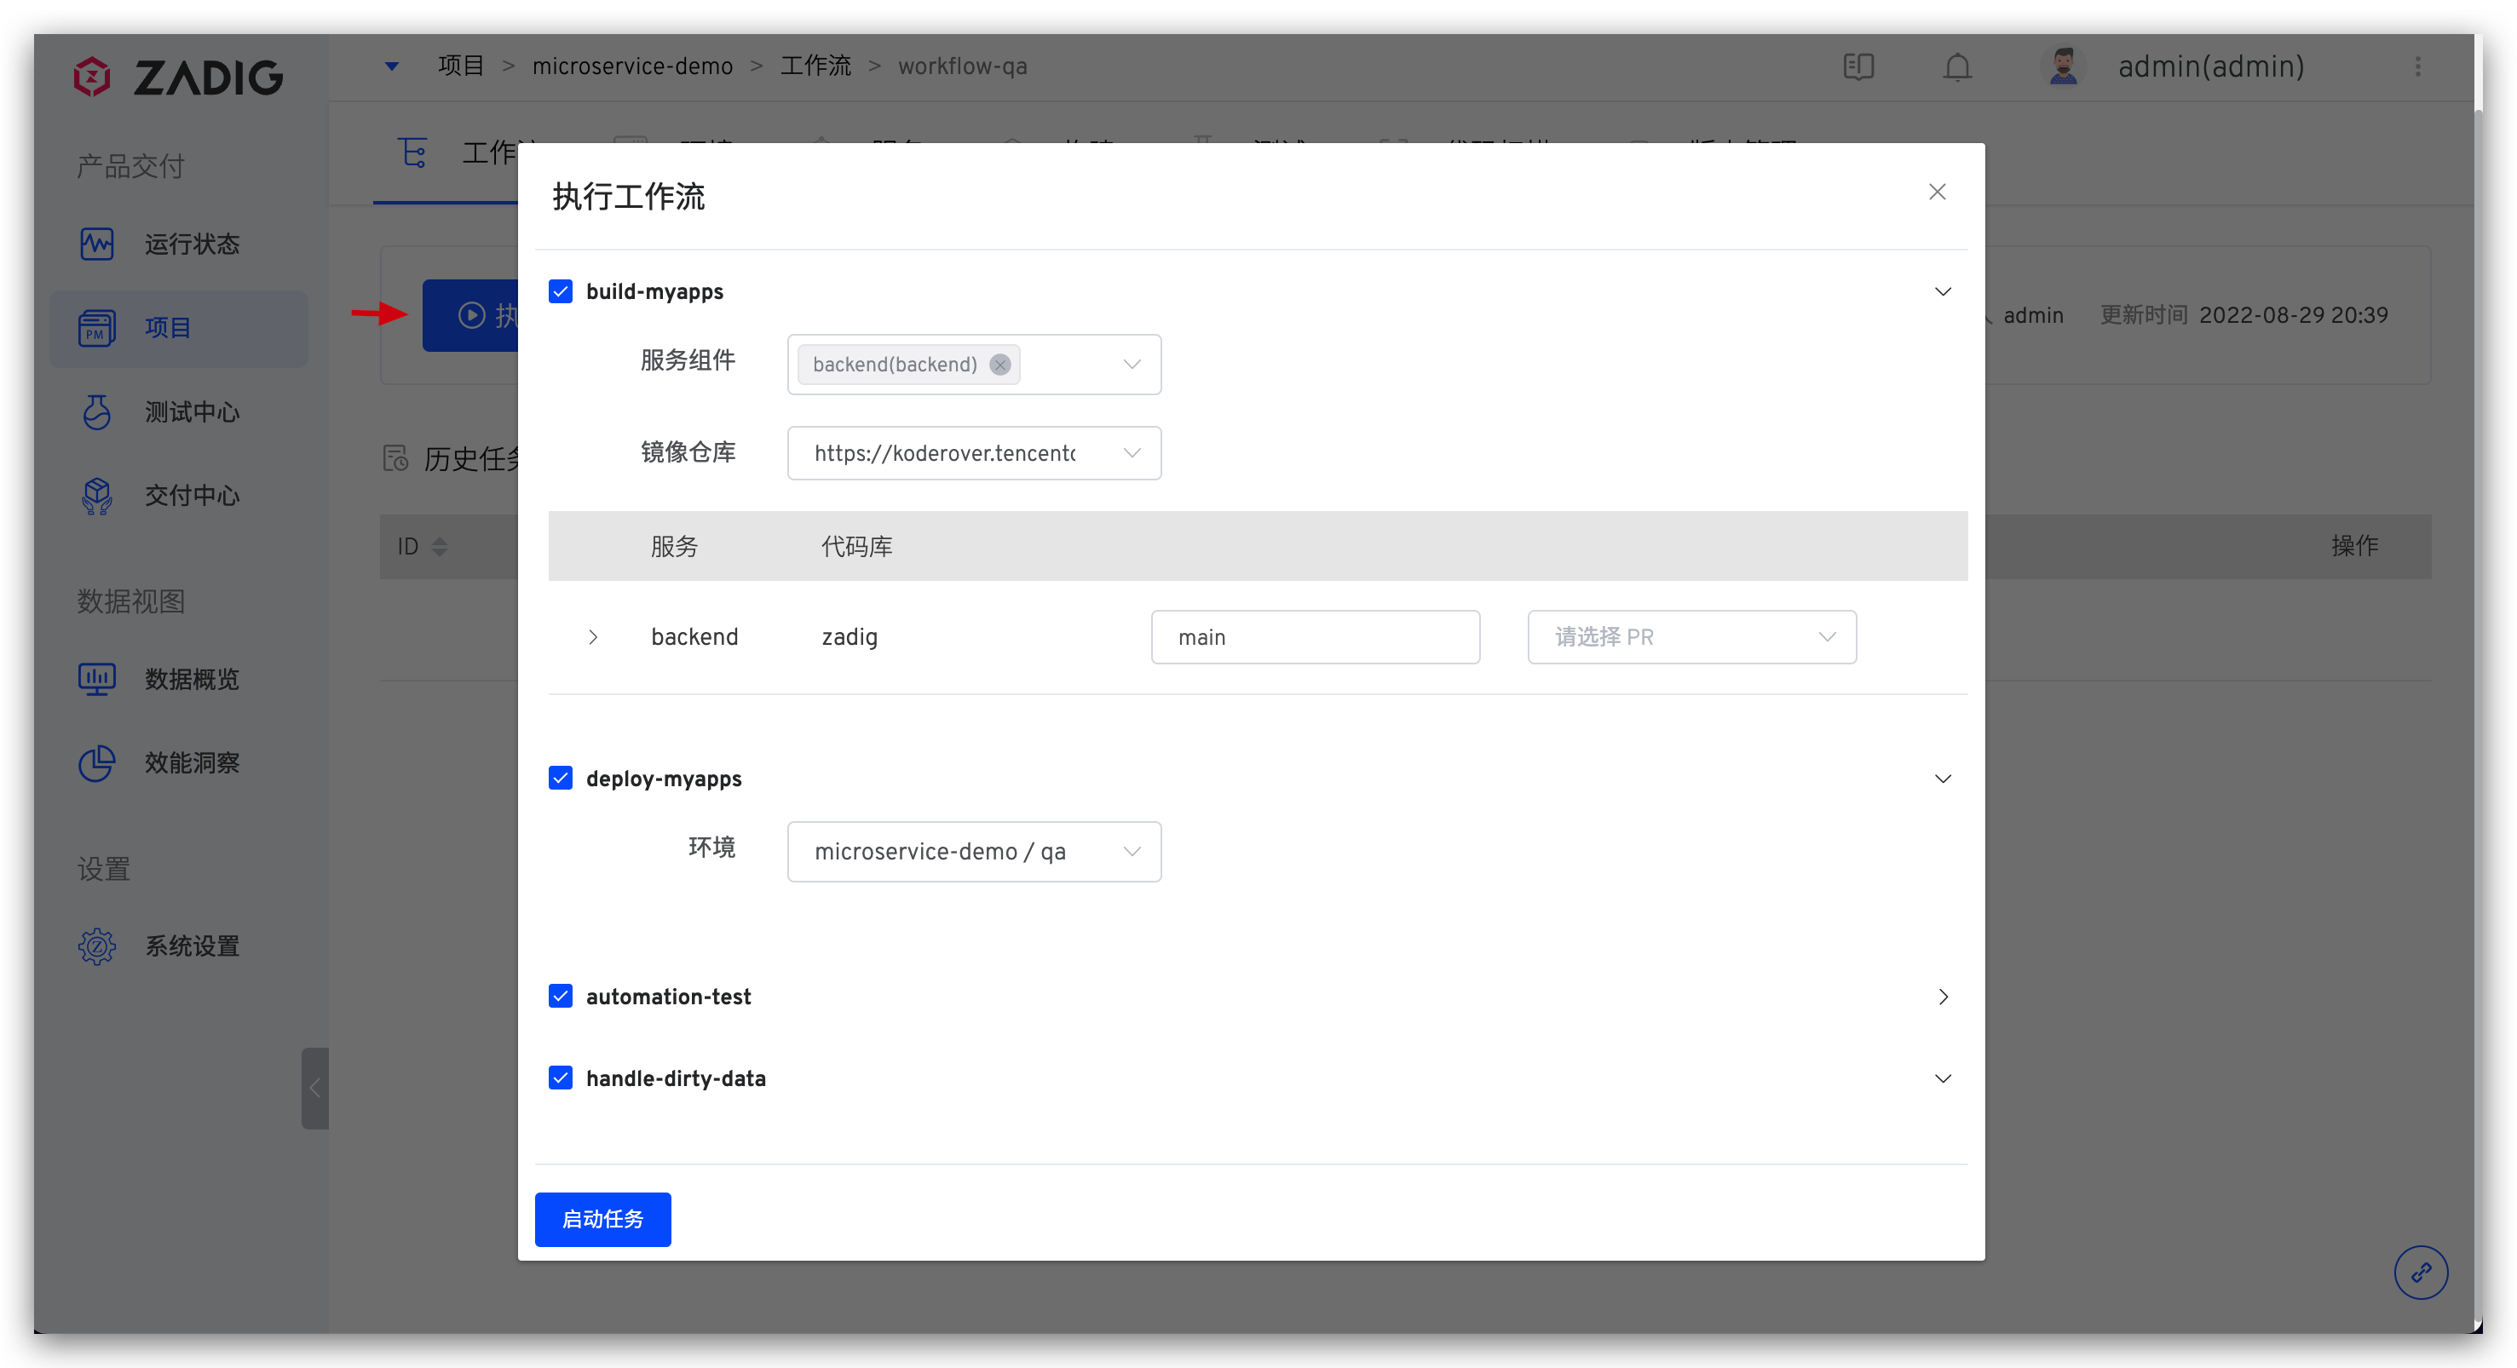
Task: Open 效能洞察 pie chart icon
Action: click(x=97, y=763)
